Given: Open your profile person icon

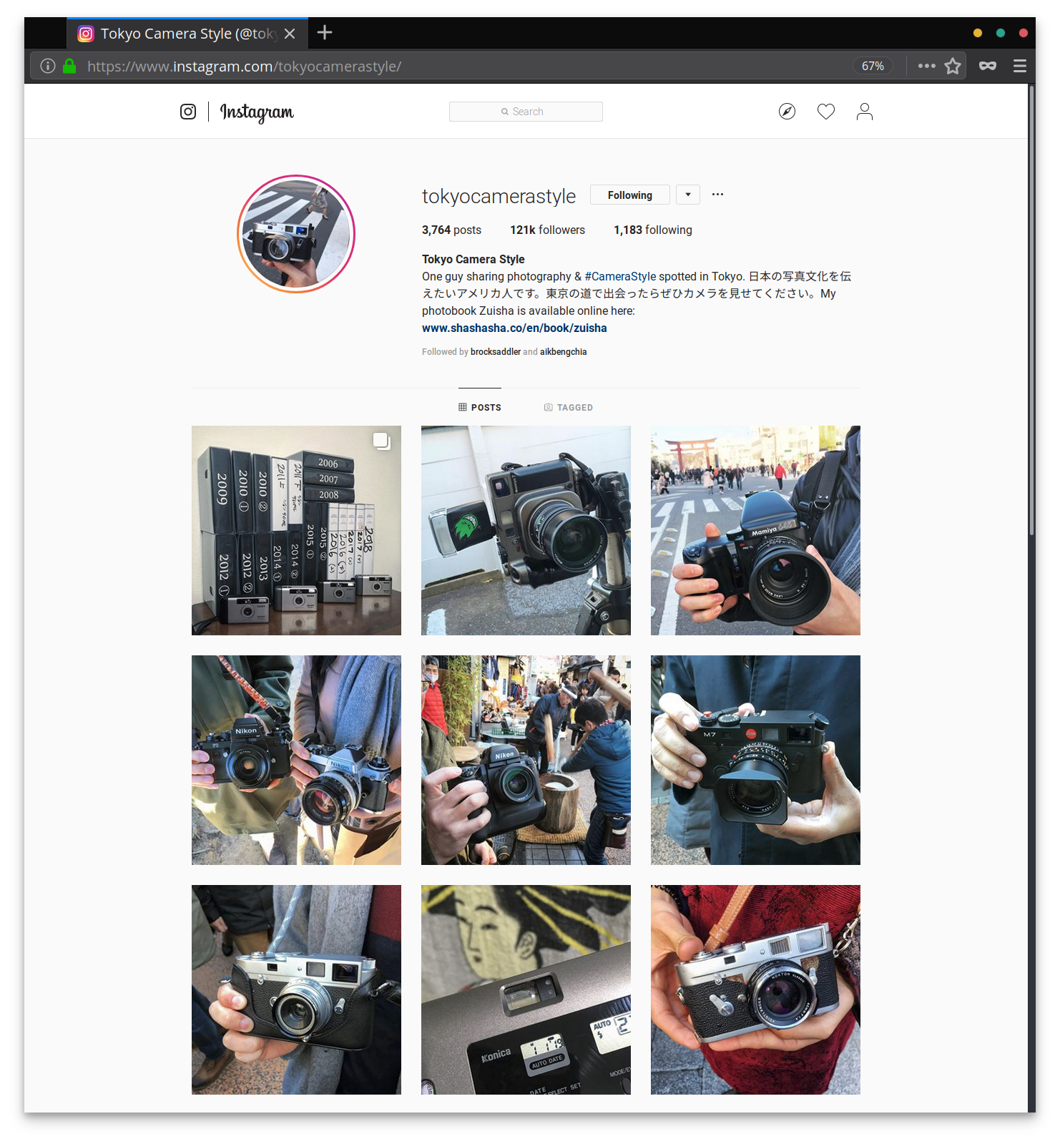Looking at the screenshot, I should pyautogui.click(x=865, y=112).
